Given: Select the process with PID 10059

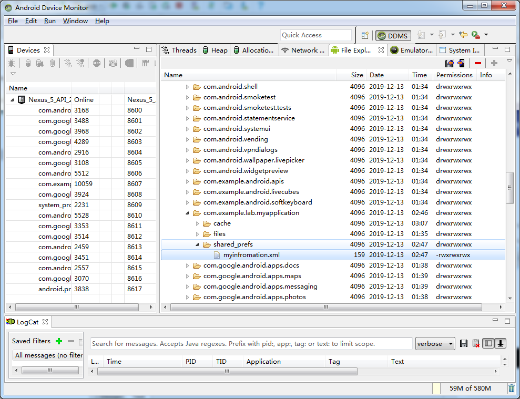Looking at the screenshot, I should 80,184.
